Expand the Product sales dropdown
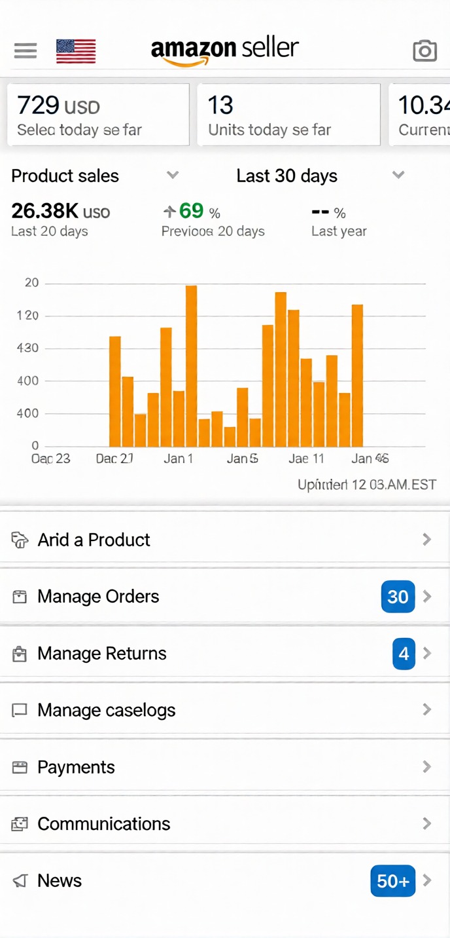Screen dimensions: 450x938 pos(173,175)
